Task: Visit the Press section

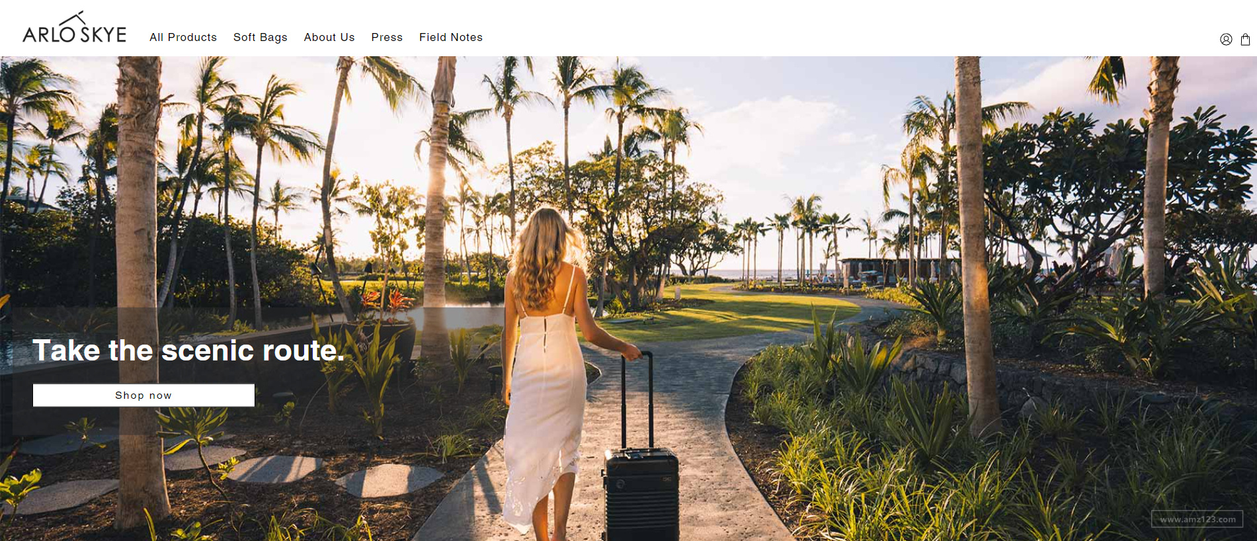Action: 387,37
